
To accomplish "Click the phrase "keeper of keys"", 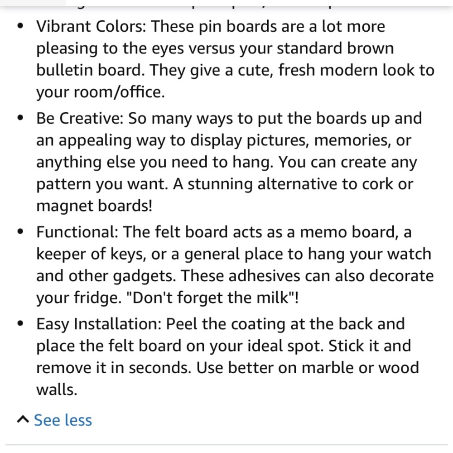I will click(x=90, y=254).
